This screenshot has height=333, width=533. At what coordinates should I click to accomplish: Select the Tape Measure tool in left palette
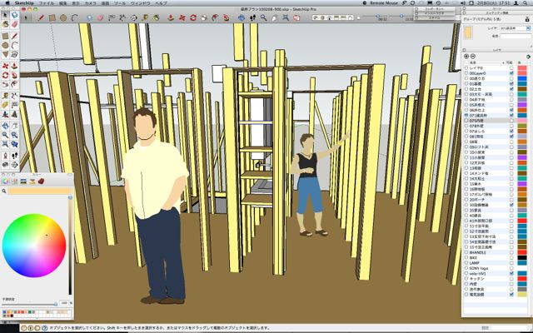pyautogui.click(x=5, y=97)
